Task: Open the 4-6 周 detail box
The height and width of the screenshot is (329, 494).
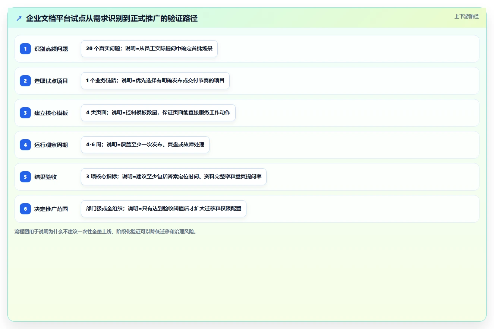Action: tap(145, 145)
